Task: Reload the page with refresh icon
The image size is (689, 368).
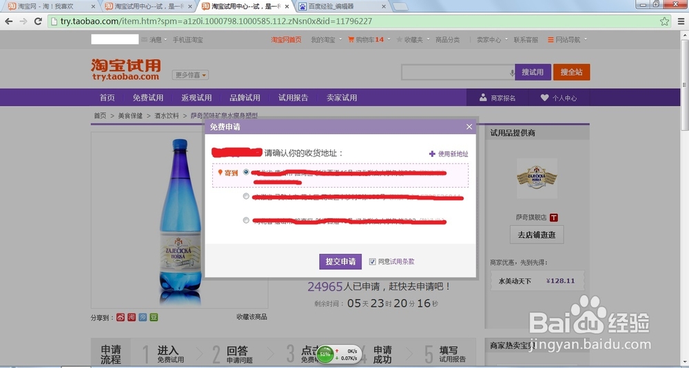Action: tap(38, 21)
